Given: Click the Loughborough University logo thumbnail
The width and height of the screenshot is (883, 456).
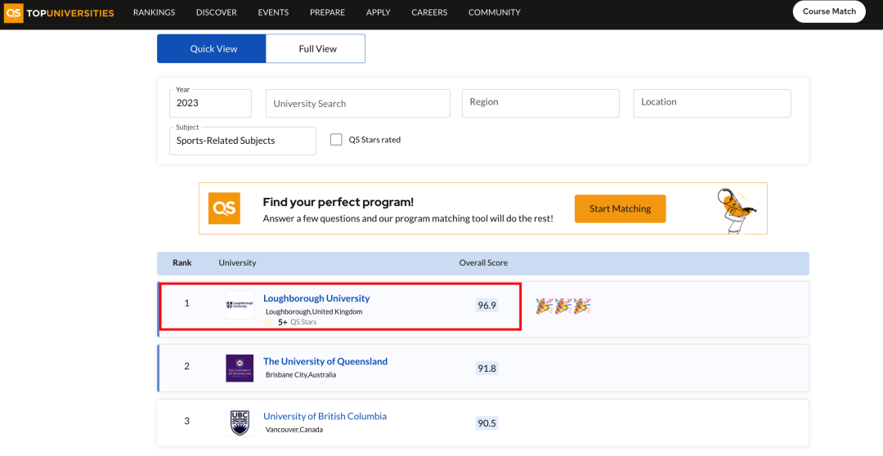Looking at the screenshot, I should [240, 305].
